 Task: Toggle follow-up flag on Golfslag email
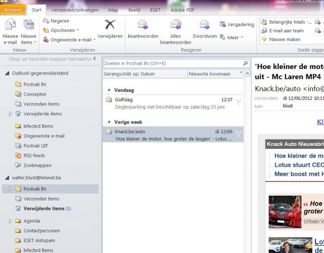tap(238, 102)
